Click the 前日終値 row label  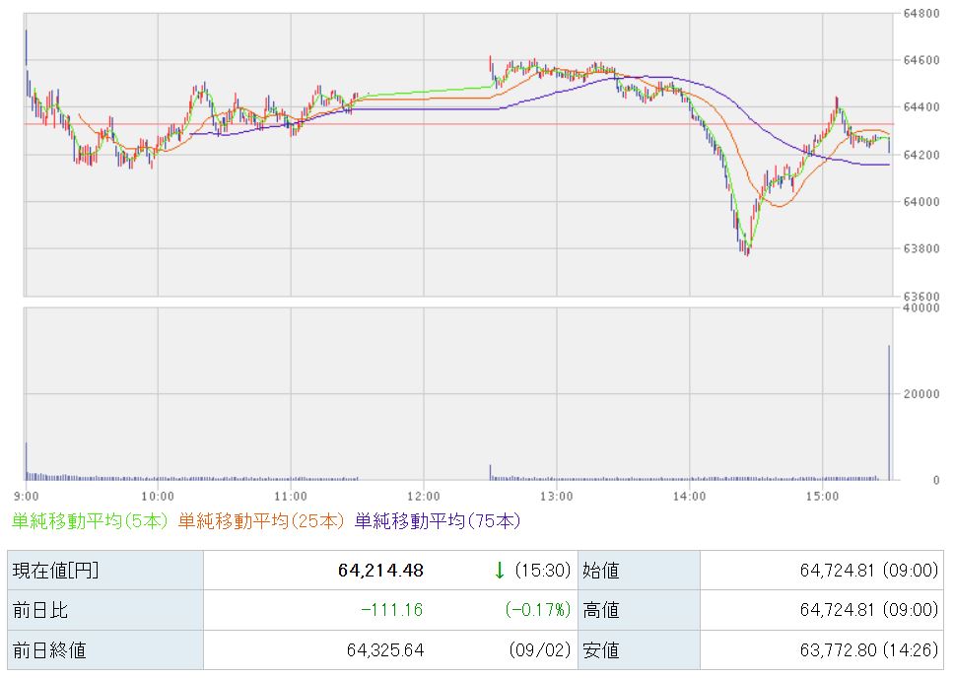(x=49, y=650)
